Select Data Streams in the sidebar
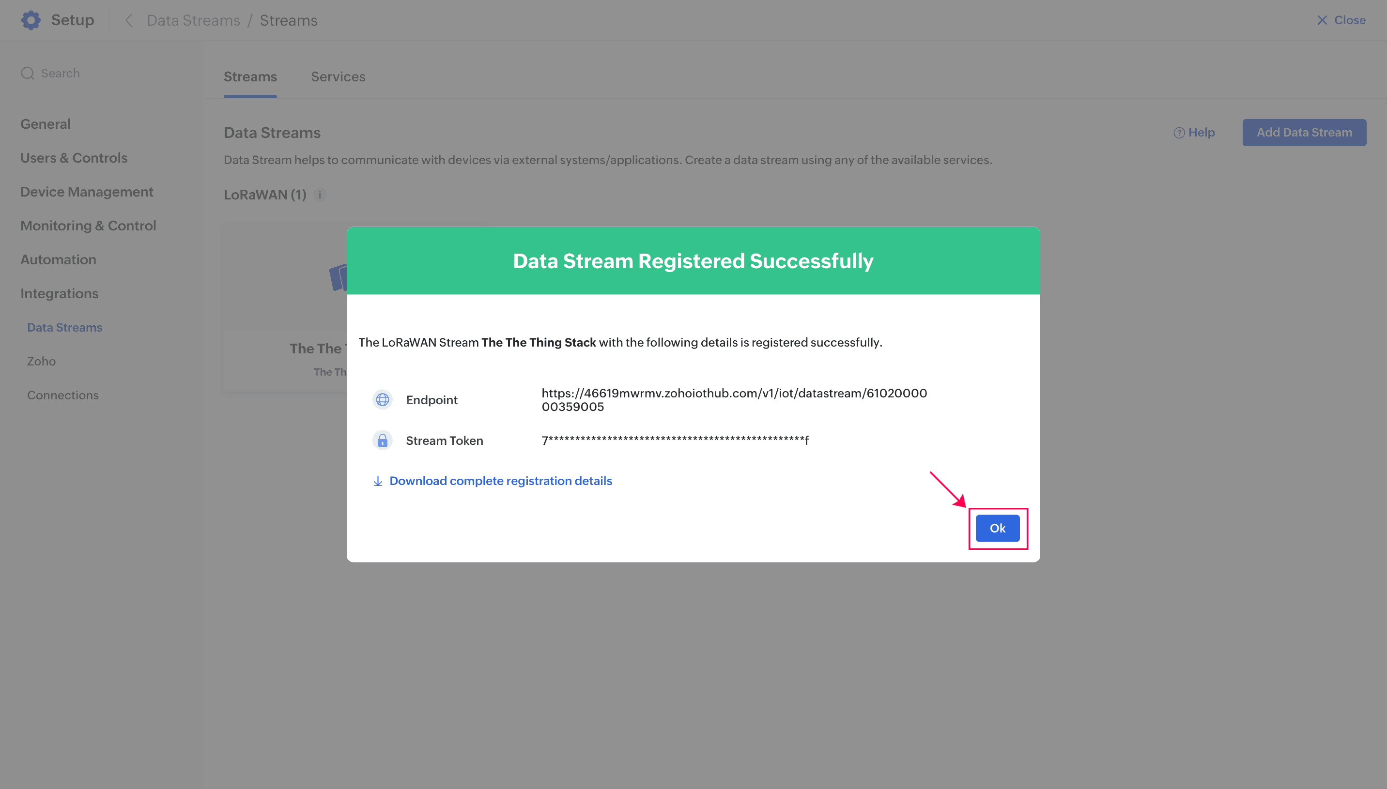Screen dimensions: 1387x789 point(64,327)
